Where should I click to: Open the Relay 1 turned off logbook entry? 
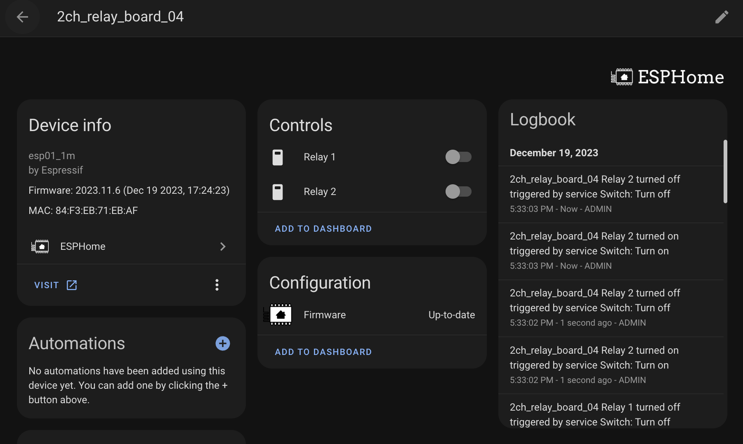[594, 414]
